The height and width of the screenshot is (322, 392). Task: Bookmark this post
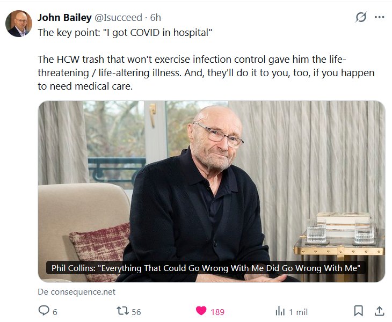click(x=359, y=311)
